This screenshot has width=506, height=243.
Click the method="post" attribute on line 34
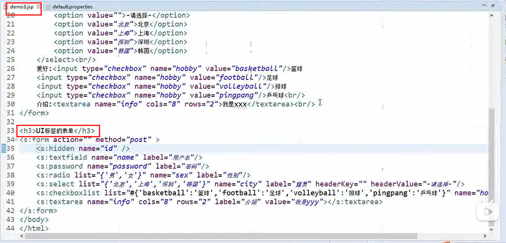point(123,140)
